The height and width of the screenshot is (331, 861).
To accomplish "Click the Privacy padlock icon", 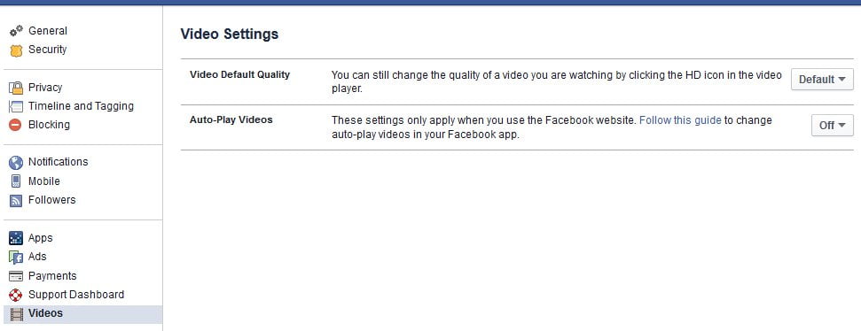I will 17,88.
